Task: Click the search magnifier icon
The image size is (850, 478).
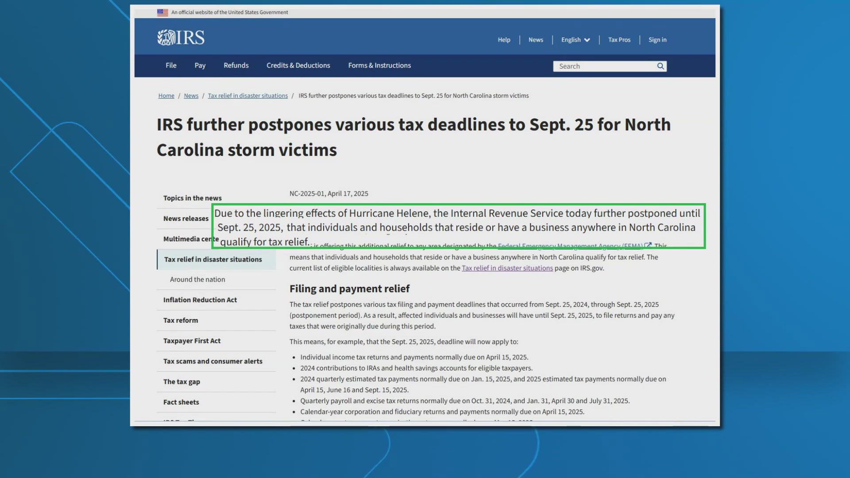Action: [660, 66]
